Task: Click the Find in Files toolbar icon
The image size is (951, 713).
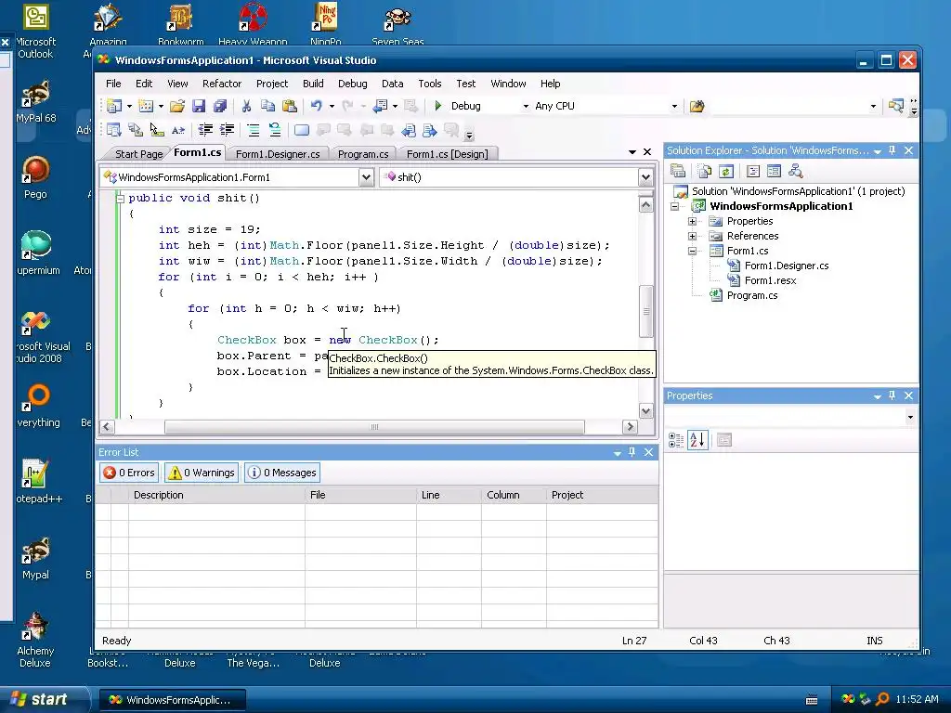Action: pyautogui.click(x=697, y=106)
